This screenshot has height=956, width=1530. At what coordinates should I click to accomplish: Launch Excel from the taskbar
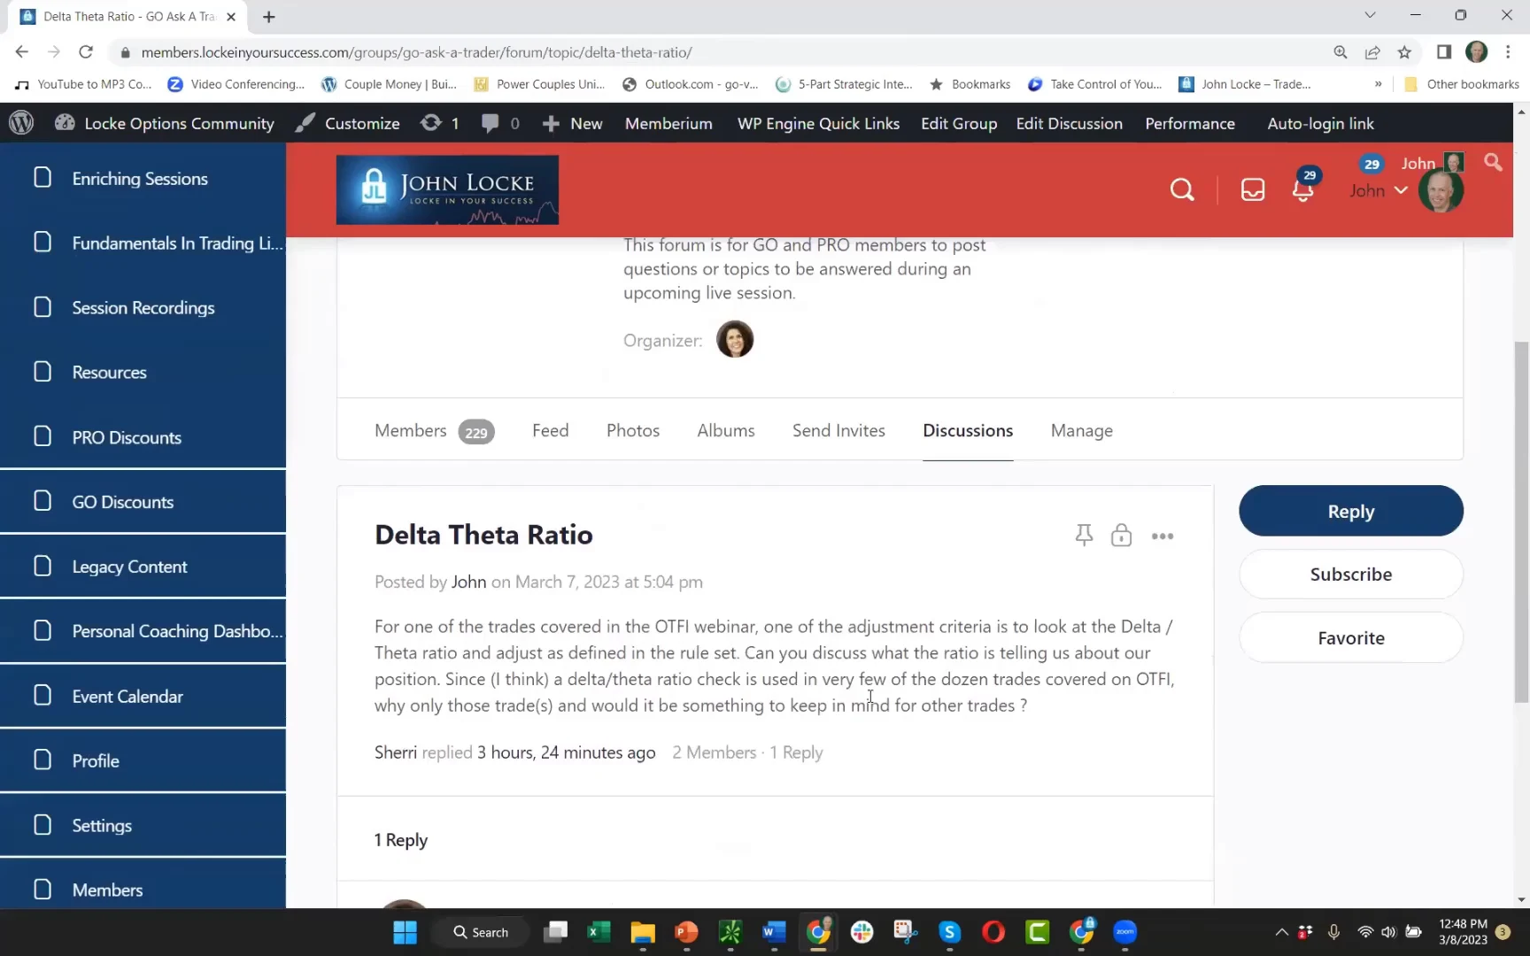pos(599,932)
